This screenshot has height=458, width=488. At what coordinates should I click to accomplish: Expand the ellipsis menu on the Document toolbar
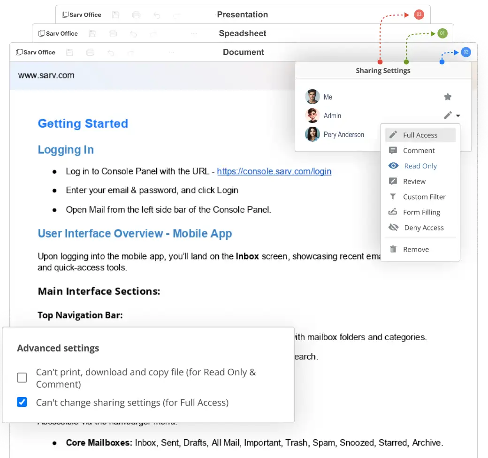click(x=171, y=52)
